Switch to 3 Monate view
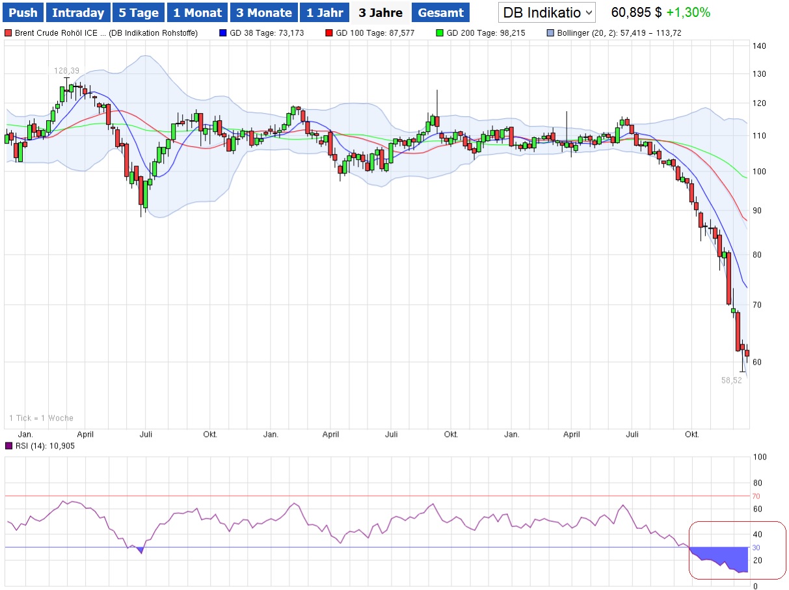 coord(263,12)
